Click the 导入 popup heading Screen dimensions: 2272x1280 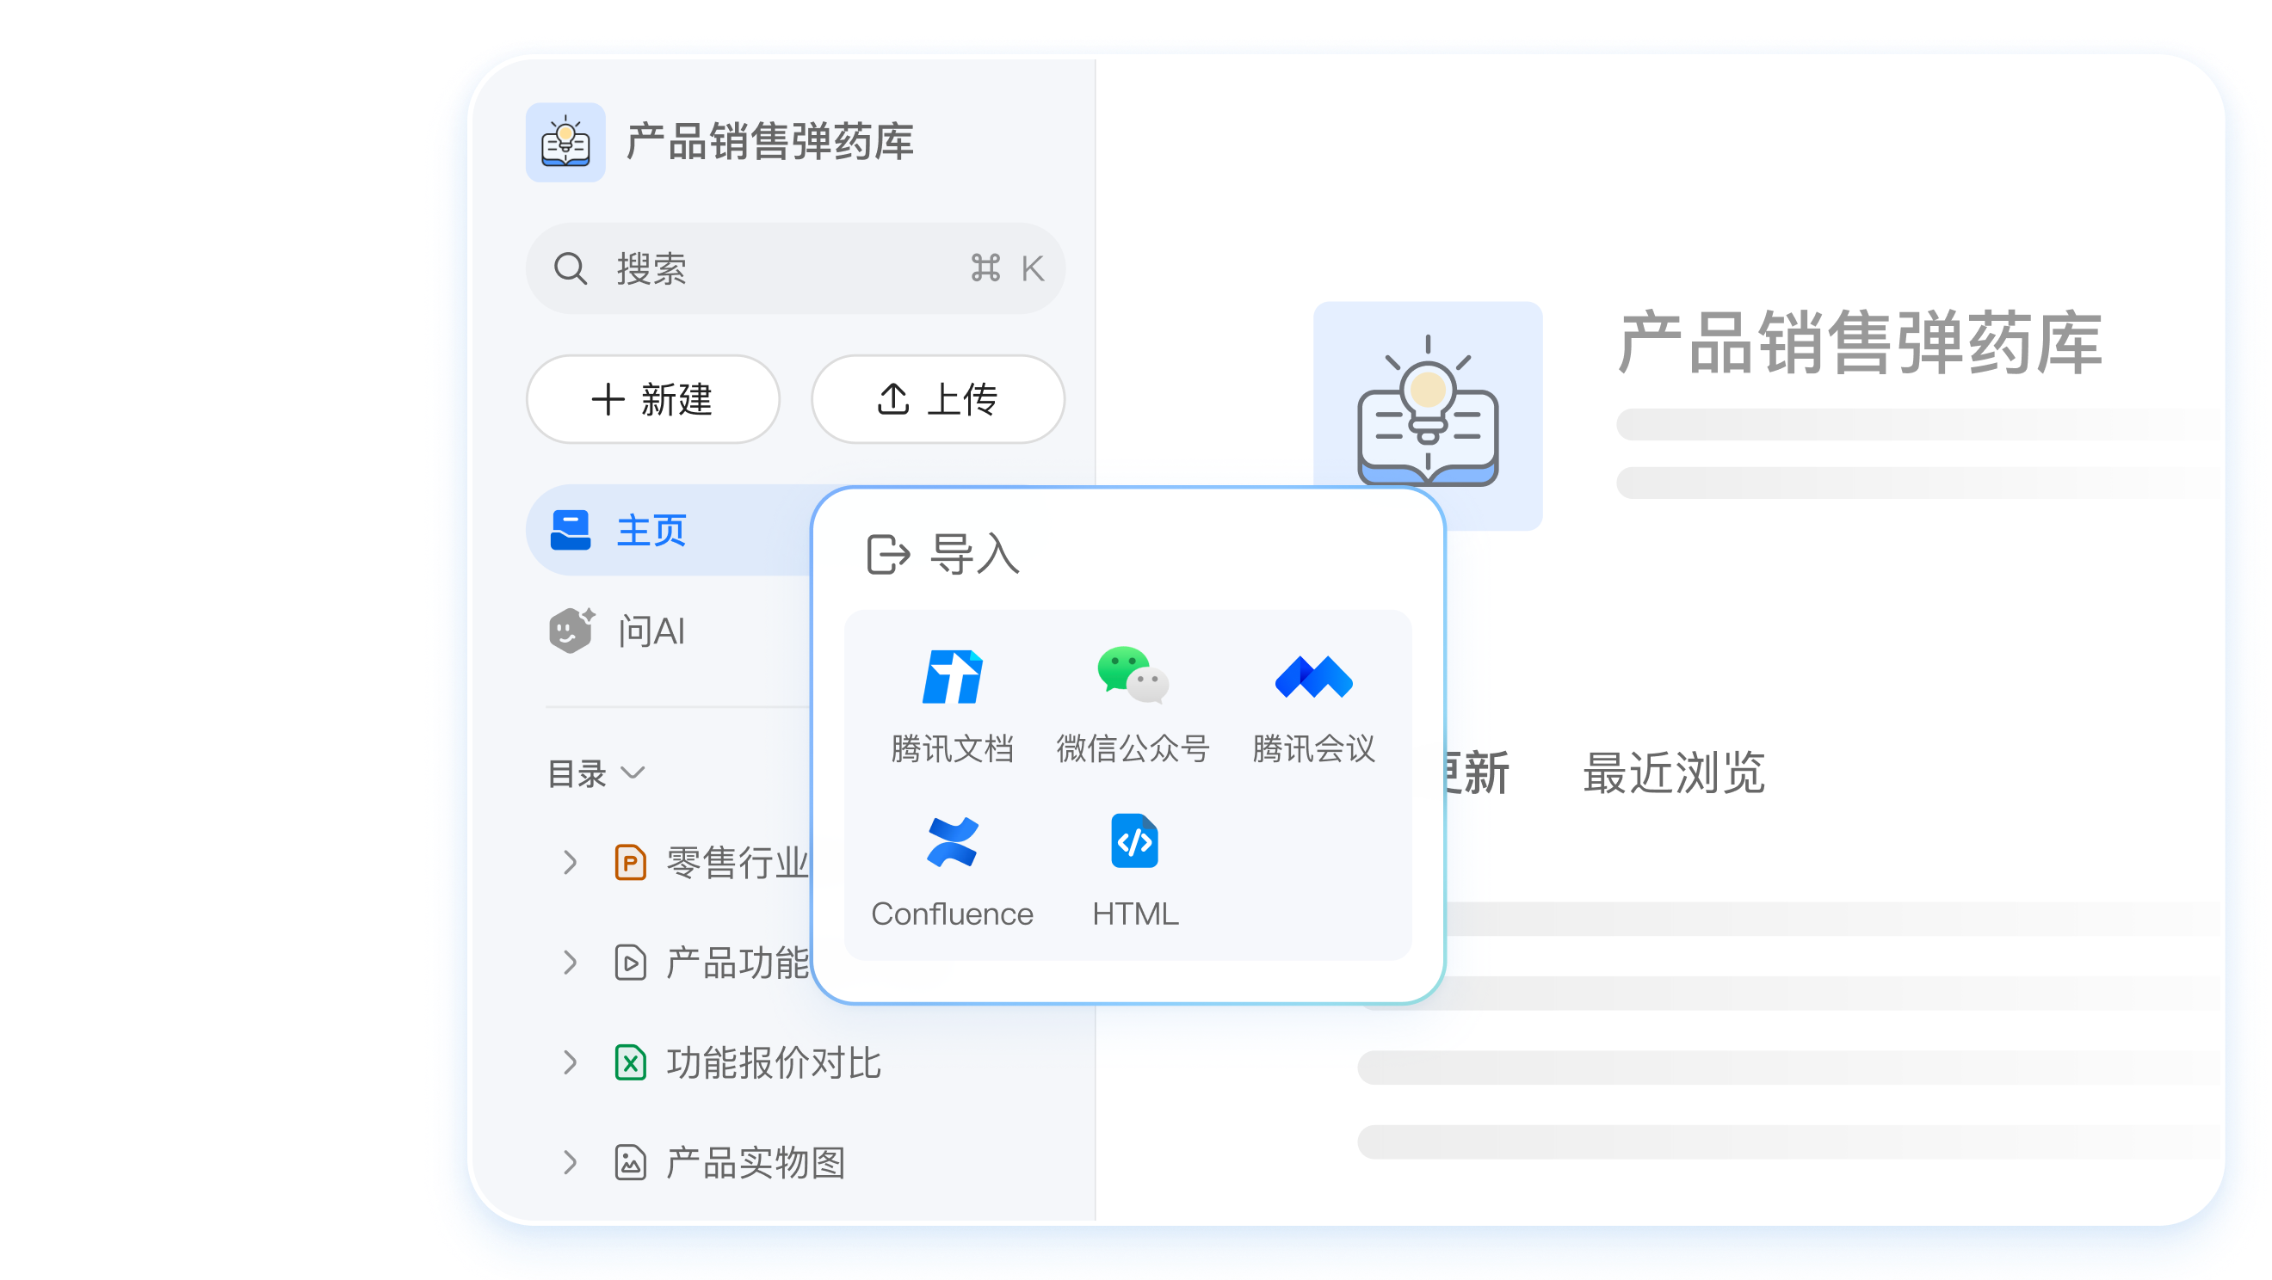(975, 555)
